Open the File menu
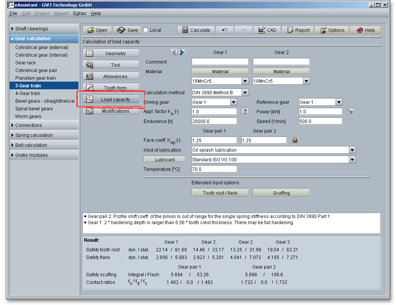 coord(13,13)
